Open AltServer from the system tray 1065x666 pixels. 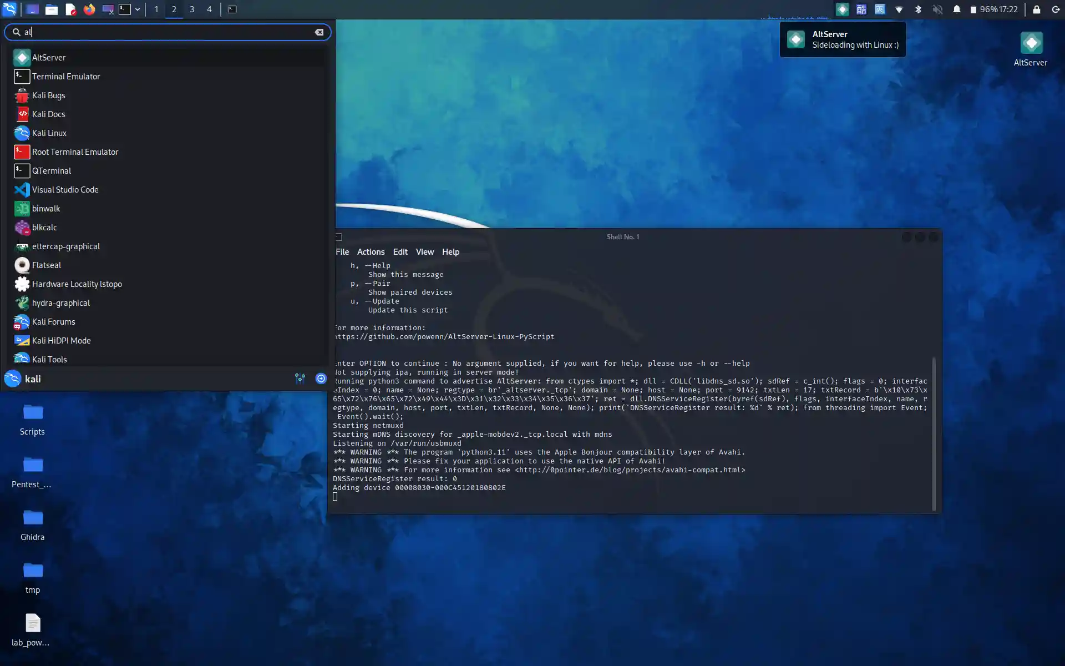pos(843,9)
